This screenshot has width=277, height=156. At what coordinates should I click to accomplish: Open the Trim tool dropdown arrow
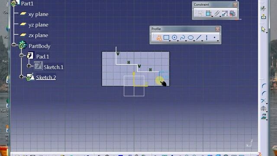[267, 104]
